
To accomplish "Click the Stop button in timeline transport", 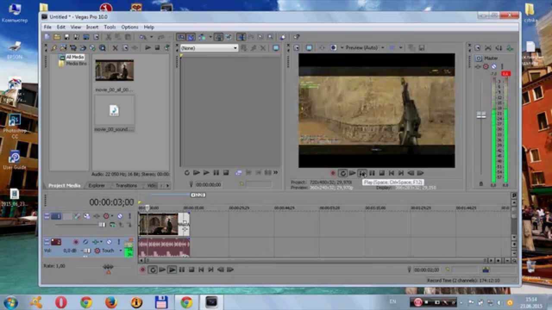I will 191,270.
